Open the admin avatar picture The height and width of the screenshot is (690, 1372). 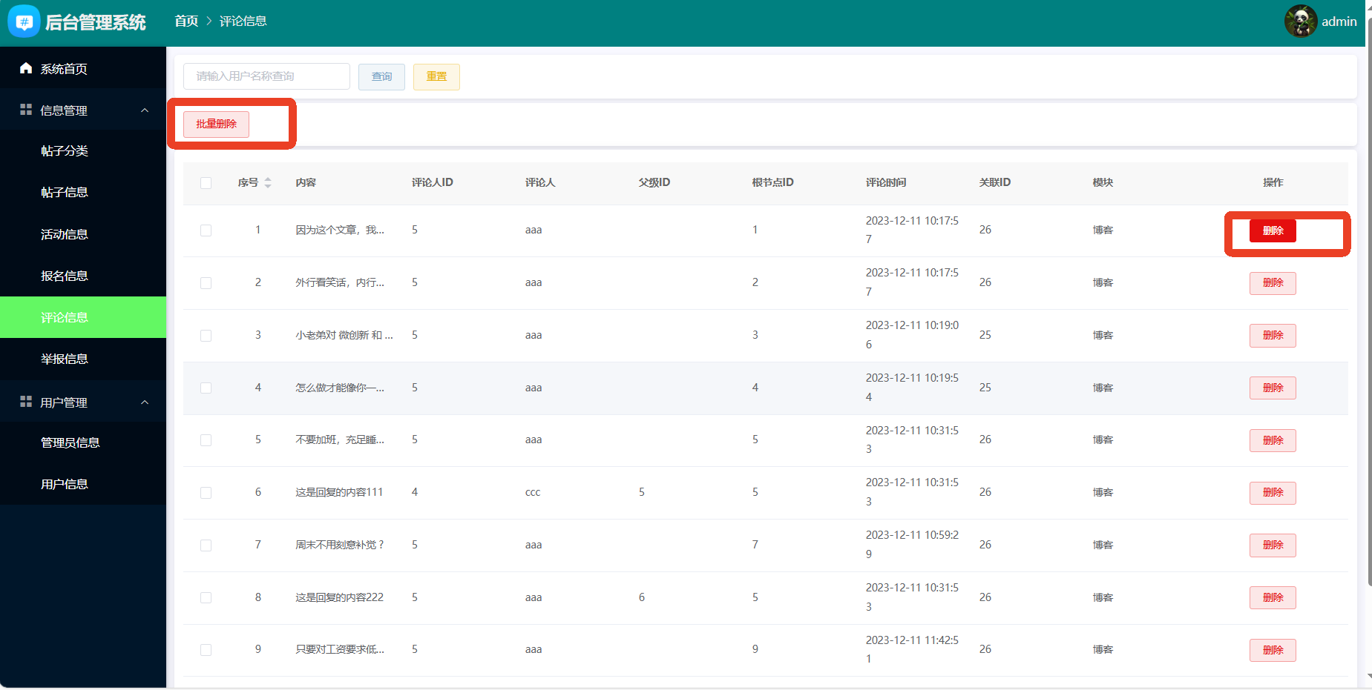(x=1300, y=21)
